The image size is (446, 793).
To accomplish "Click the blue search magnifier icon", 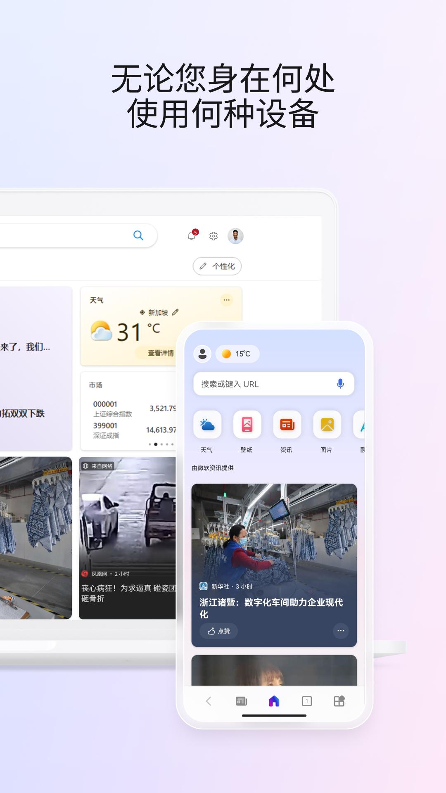I will [138, 235].
